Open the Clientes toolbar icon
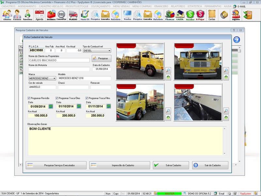The height and width of the screenshot is (196, 261). [x=7, y=15]
